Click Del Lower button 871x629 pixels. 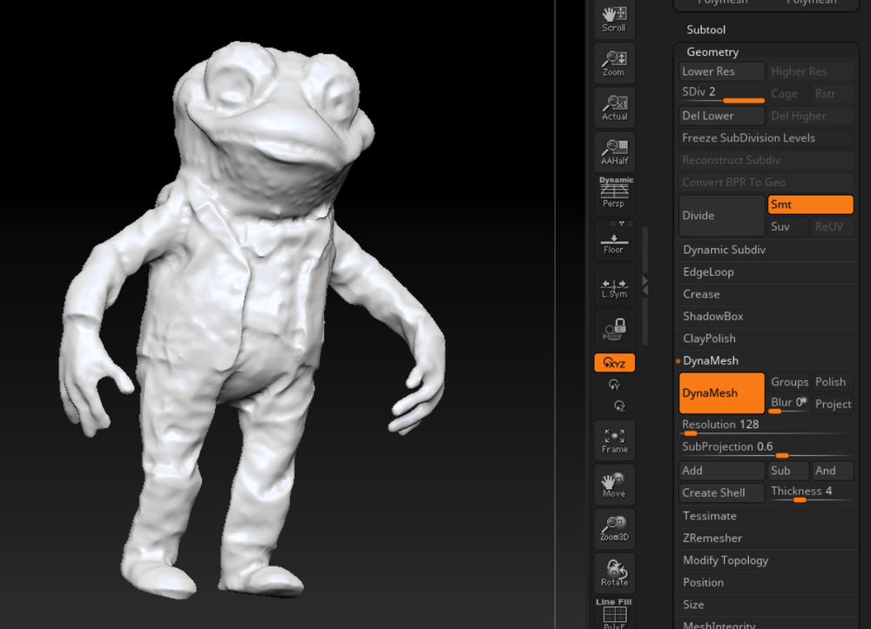click(721, 116)
